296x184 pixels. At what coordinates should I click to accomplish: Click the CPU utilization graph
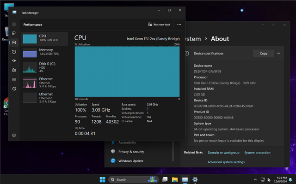point(127,71)
